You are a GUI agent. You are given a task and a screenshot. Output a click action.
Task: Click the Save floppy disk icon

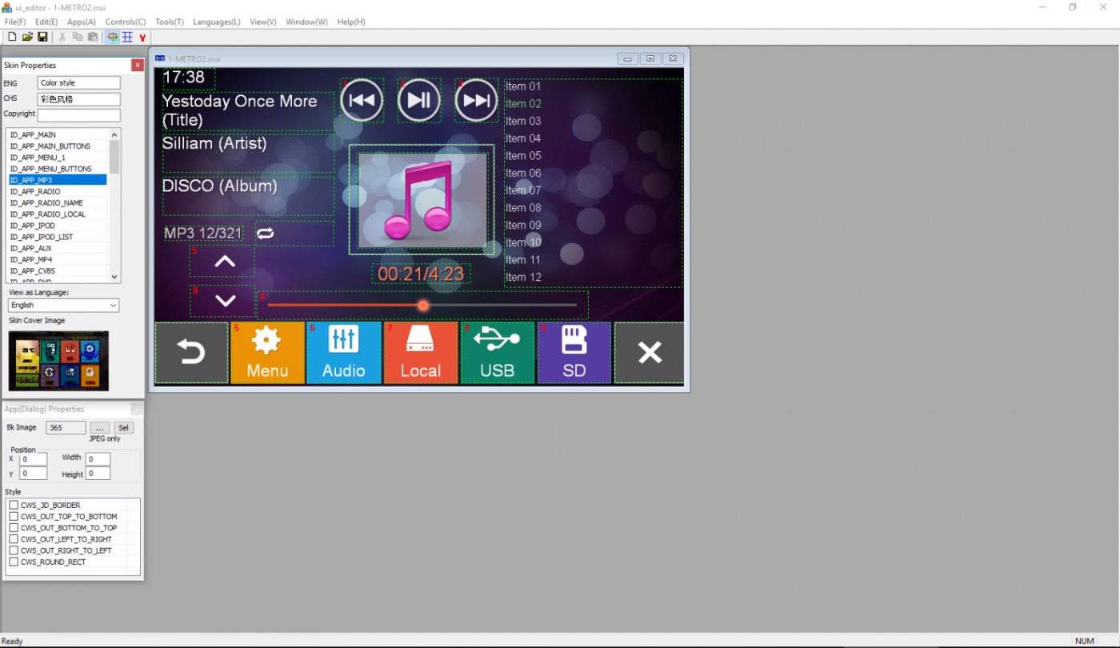pyautogui.click(x=42, y=37)
